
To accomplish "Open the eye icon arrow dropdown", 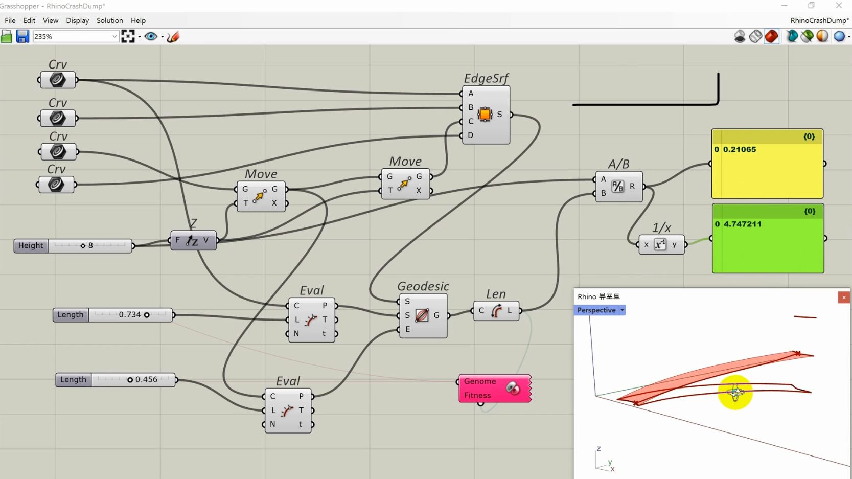I will [162, 37].
